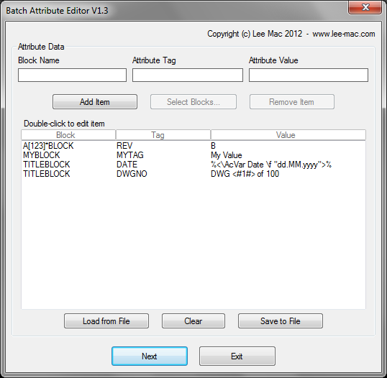Click the Add Item button
The height and width of the screenshot is (378, 387).
[x=95, y=101]
